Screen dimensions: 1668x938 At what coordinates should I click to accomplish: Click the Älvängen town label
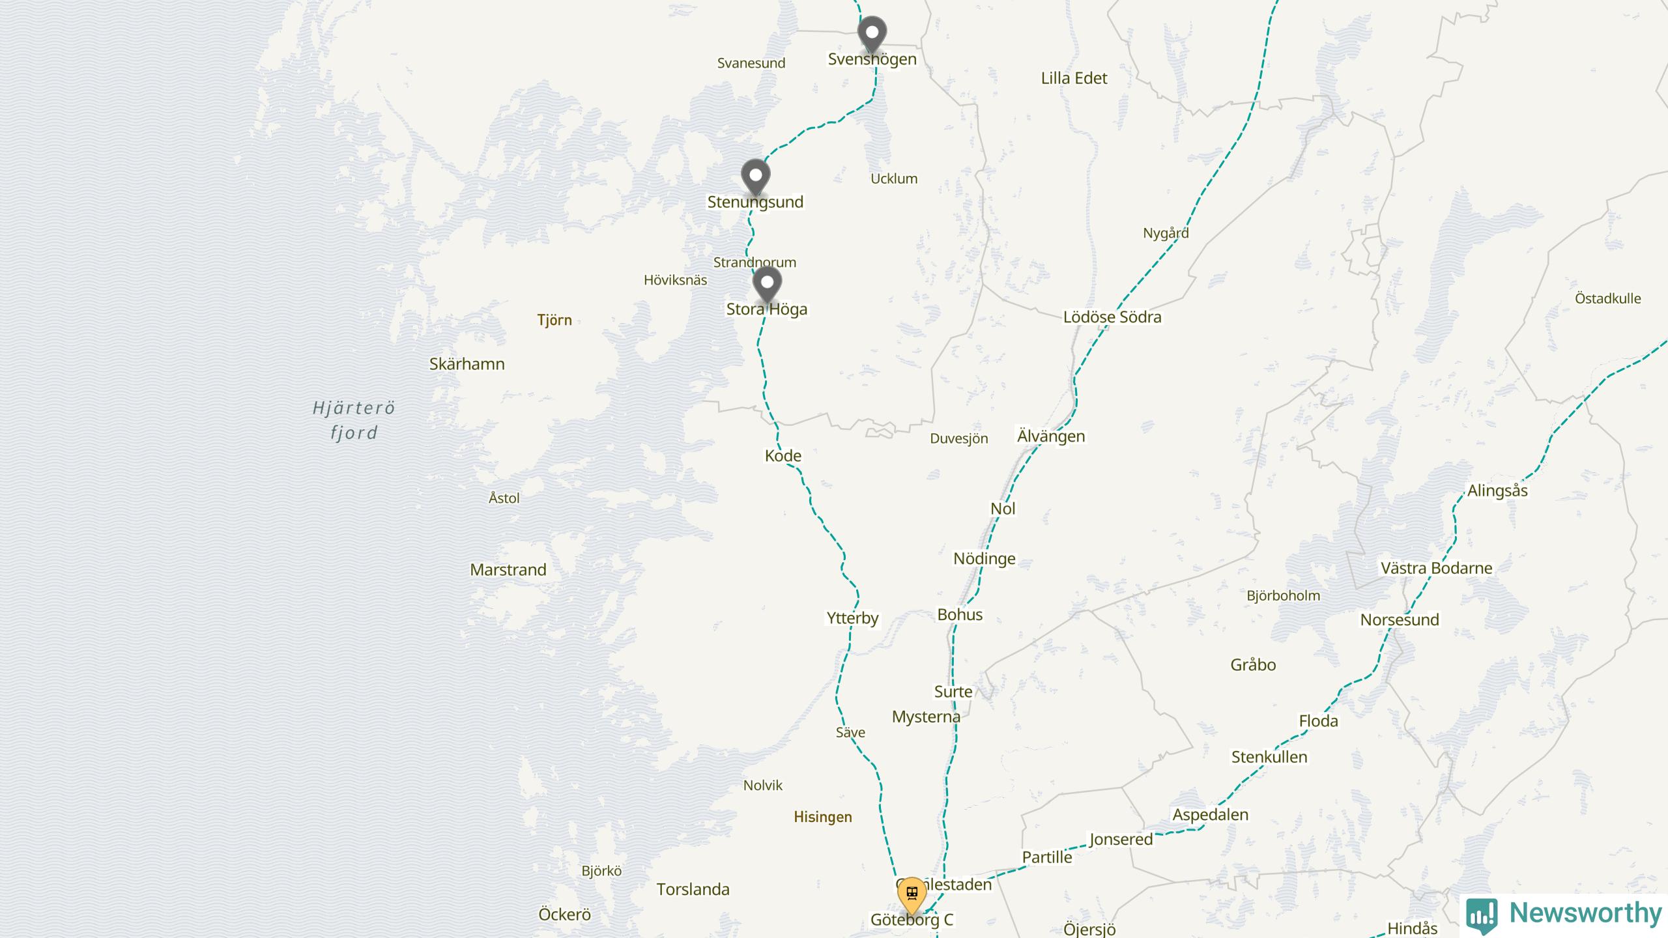tap(1051, 436)
